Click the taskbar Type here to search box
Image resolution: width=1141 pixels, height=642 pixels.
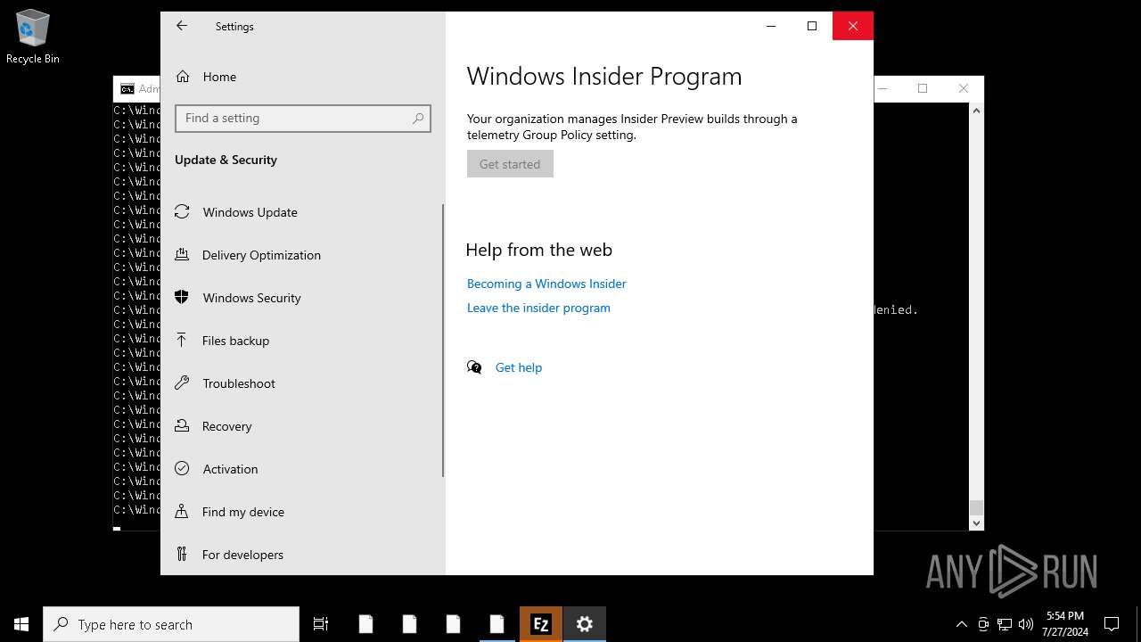click(171, 624)
